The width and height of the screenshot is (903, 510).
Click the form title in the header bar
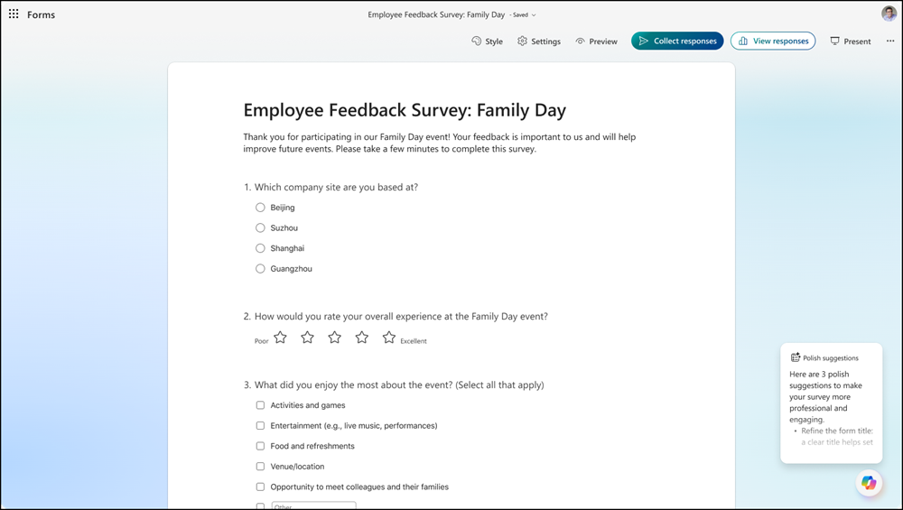click(436, 15)
